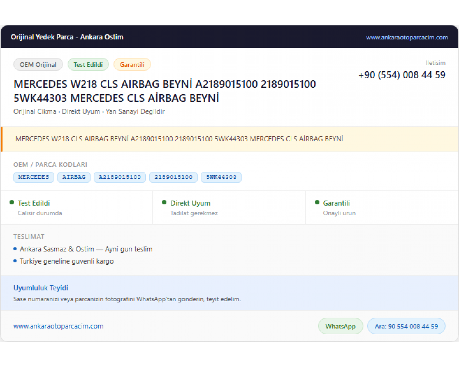Click the +90 (554) 008 44 59 phone number
Screen dimensions: 459x367
[402, 75]
